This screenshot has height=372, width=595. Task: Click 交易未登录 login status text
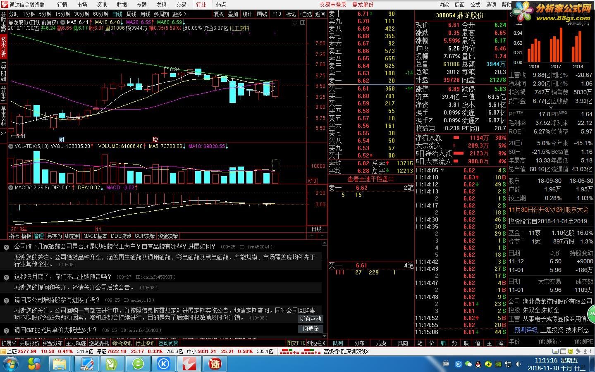tap(333, 5)
